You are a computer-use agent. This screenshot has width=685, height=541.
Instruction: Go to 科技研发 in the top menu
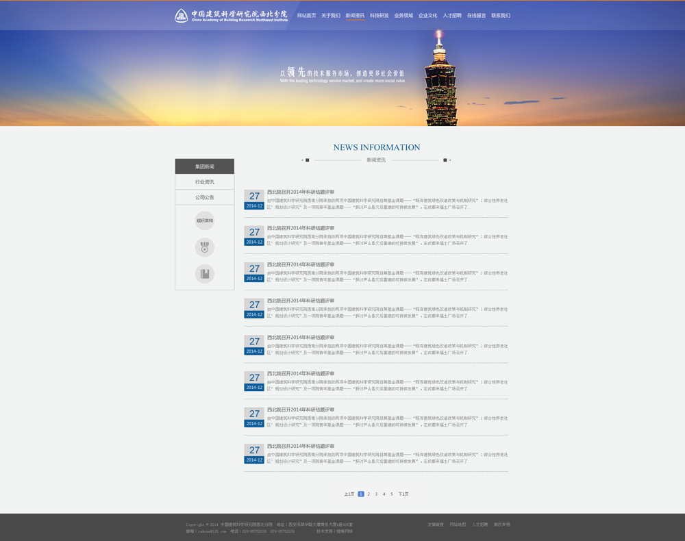379,16
